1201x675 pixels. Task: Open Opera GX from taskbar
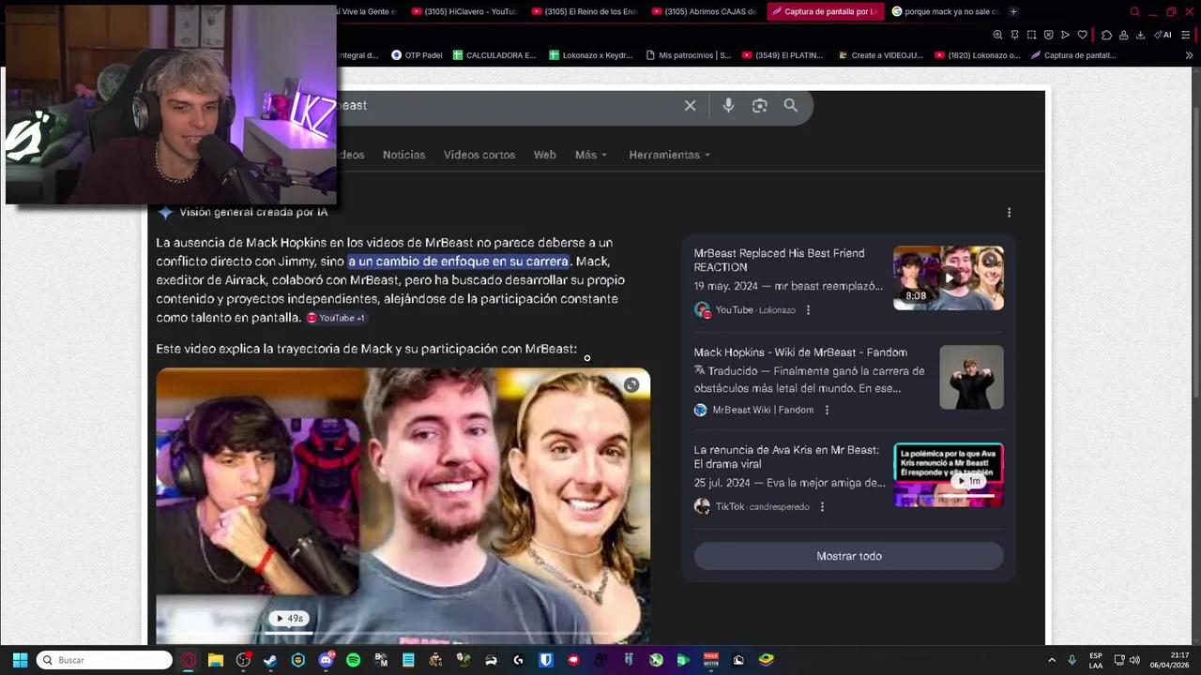tap(189, 660)
